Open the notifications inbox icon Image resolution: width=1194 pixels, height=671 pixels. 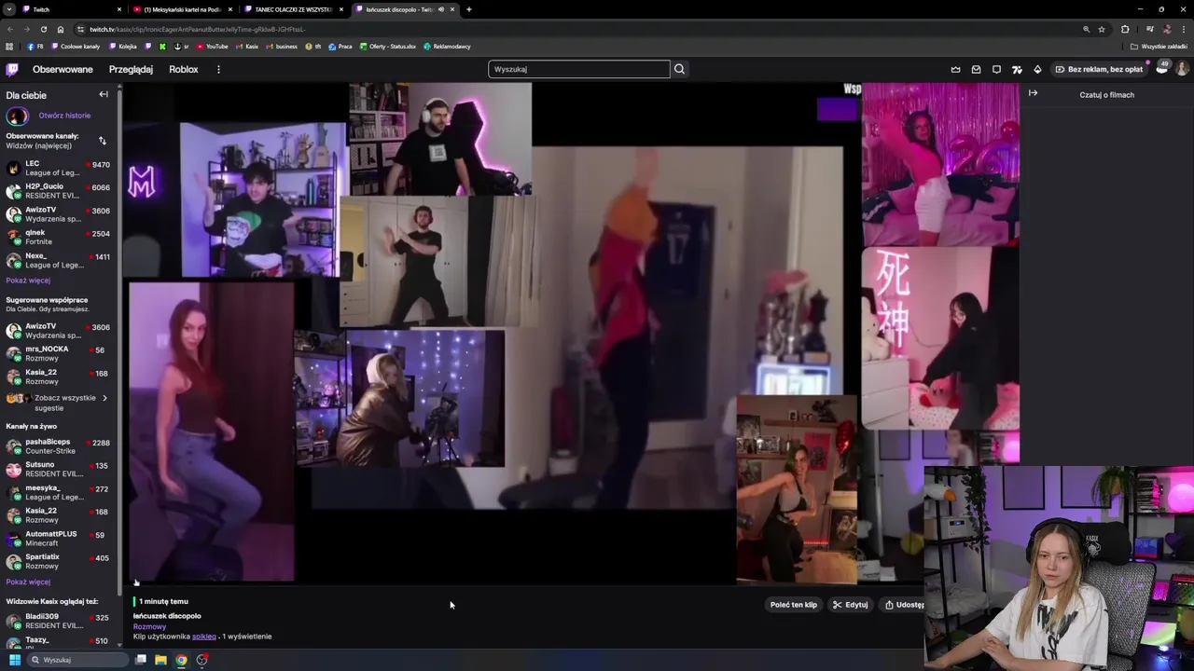tap(976, 69)
